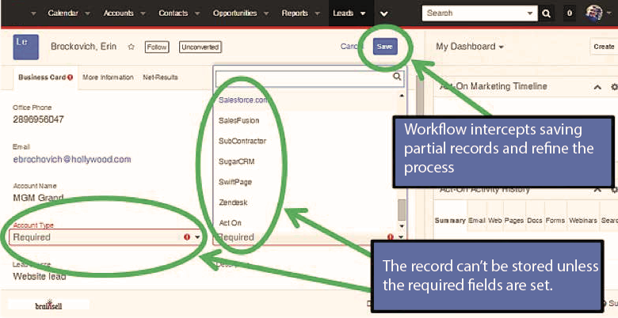Click the dropdown list scrollbar thumb
Viewport: 618px width, 318px height.
pyautogui.click(x=402, y=210)
